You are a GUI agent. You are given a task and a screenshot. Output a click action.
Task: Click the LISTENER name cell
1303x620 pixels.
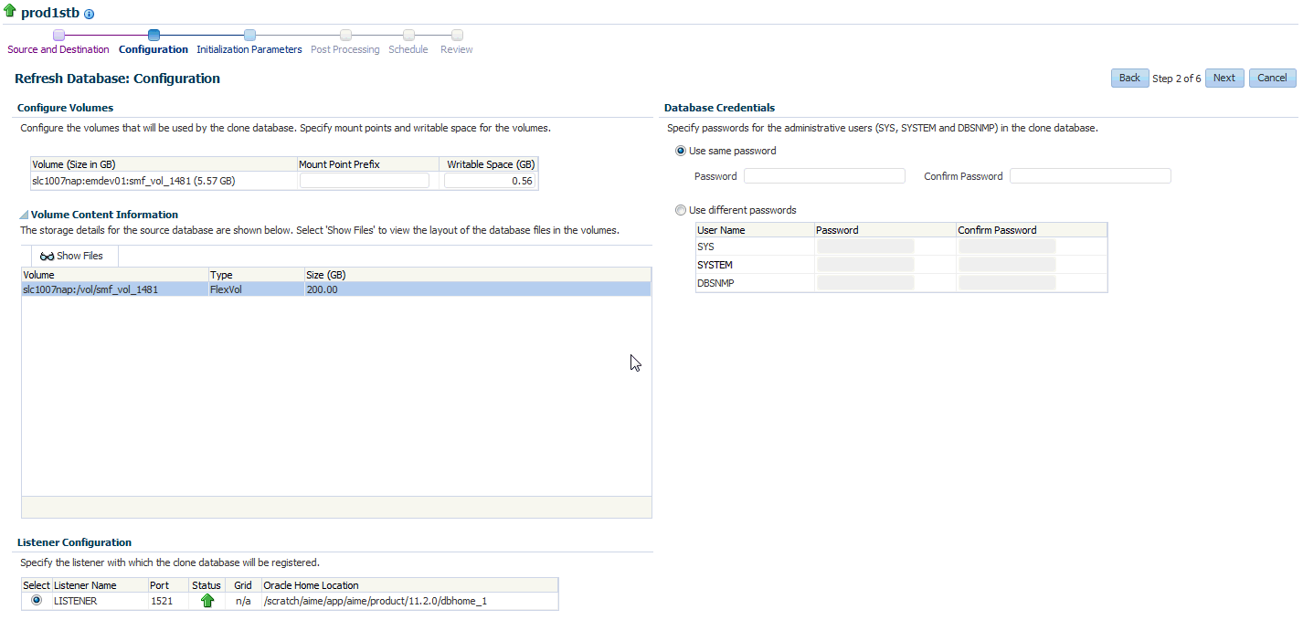coord(100,601)
